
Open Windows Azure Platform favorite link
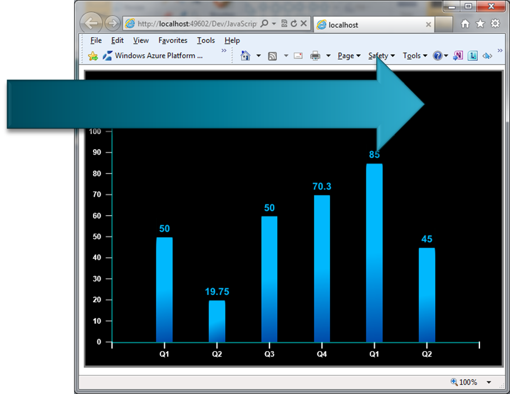pyautogui.click(x=153, y=56)
